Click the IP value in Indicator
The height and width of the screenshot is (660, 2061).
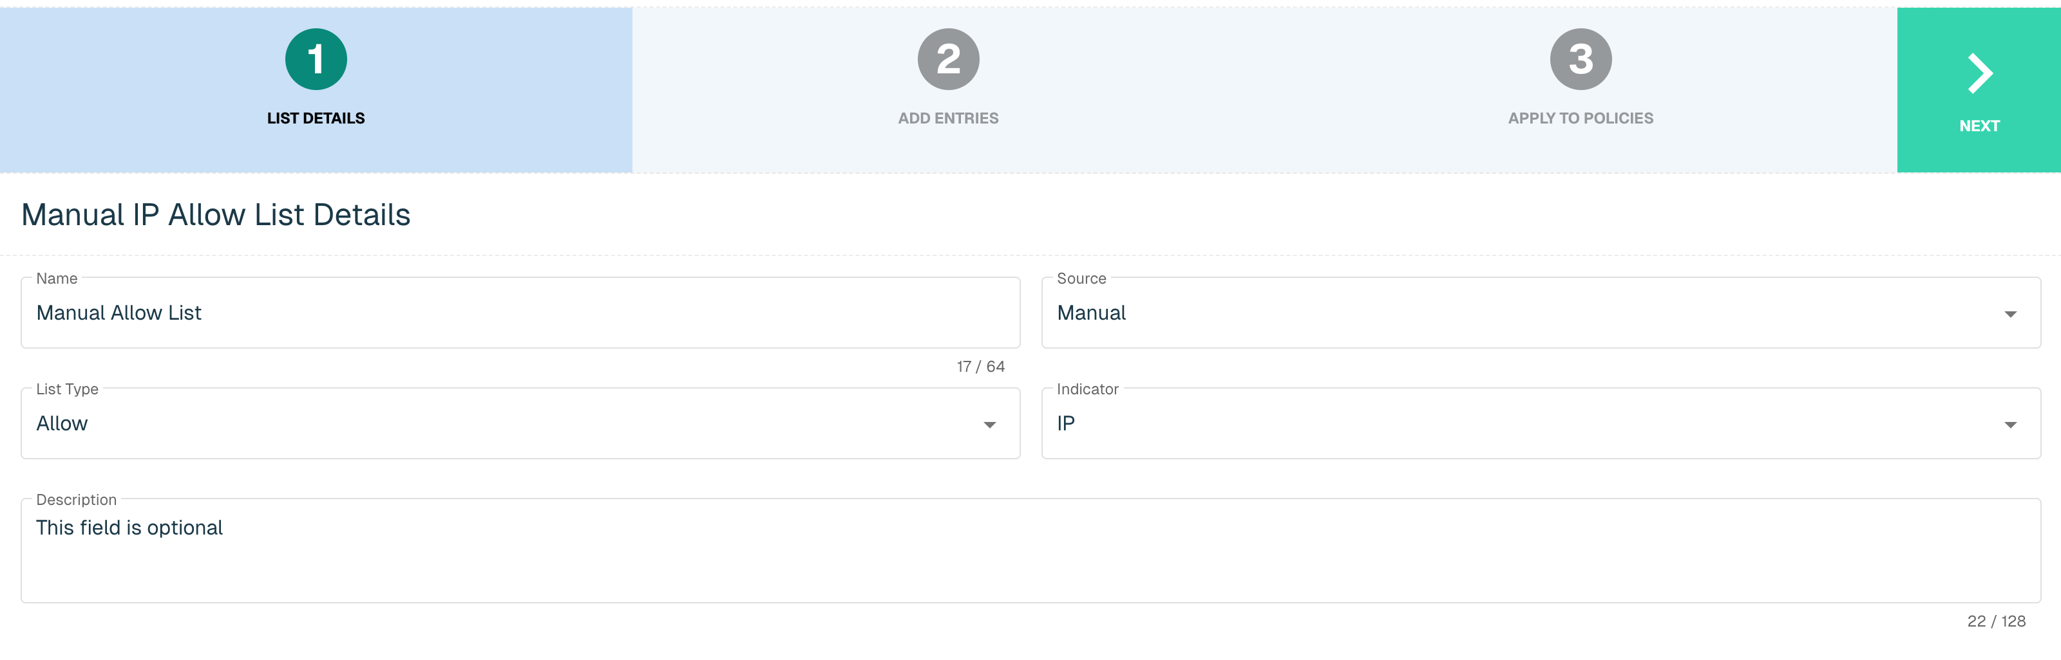pyautogui.click(x=1066, y=423)
